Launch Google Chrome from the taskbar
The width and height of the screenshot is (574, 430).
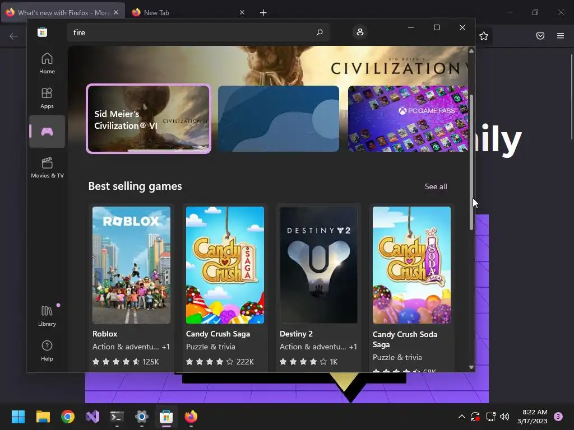click(68, 417)
